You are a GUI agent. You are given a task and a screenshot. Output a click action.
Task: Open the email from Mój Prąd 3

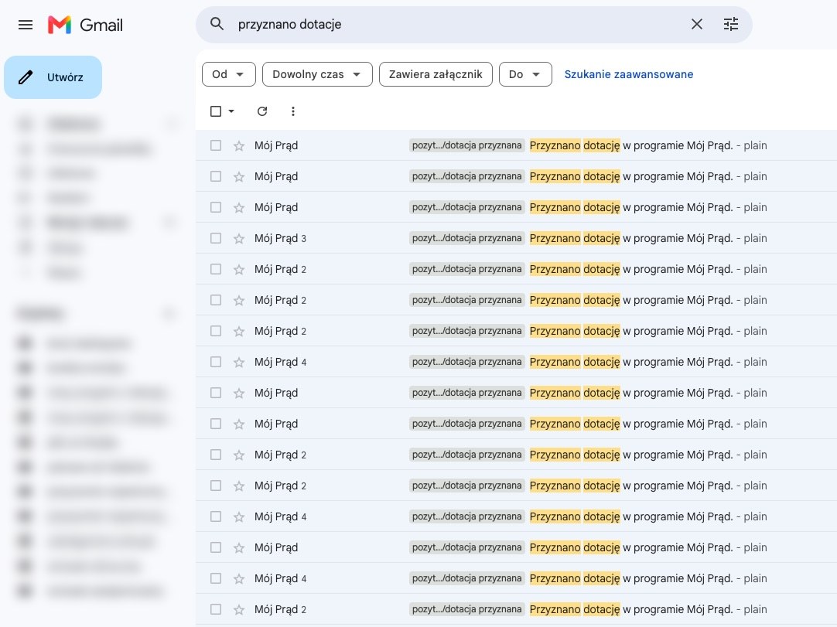coord(516,238)
